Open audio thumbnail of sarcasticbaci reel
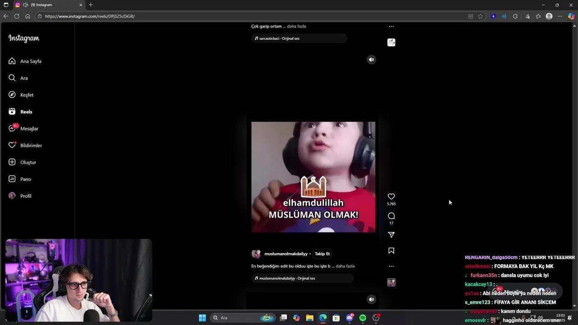 [x=391, y=42]
